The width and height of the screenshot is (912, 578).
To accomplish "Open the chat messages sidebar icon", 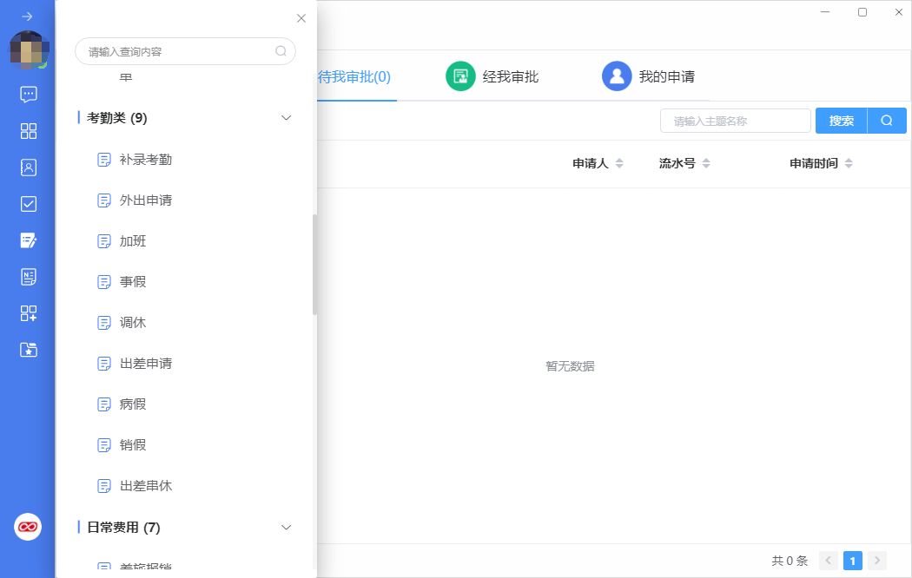I will 28,94.
